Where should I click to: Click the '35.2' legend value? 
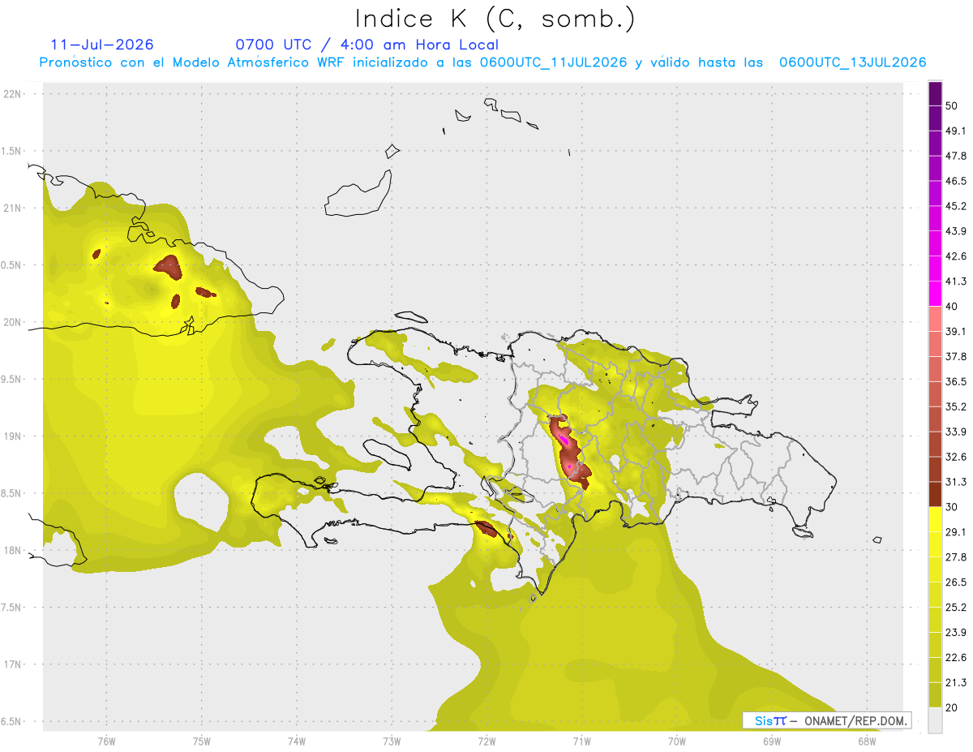pos(956,406)
